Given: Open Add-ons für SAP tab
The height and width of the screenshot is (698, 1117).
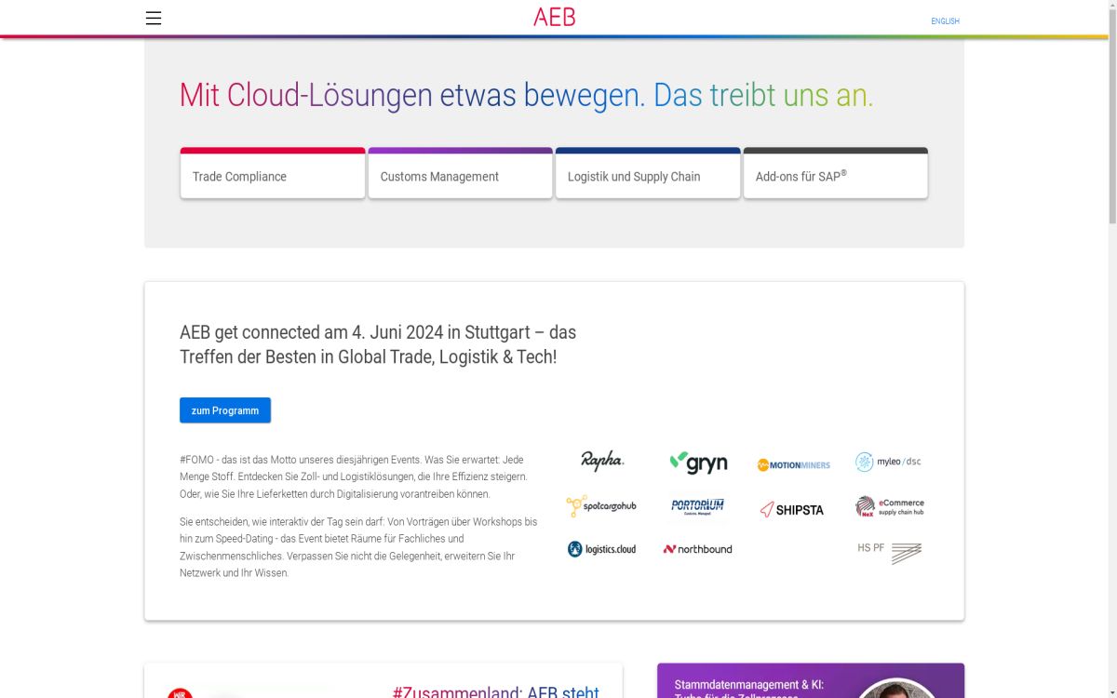Looking at the screenshot, I should (x=835, y=175).
